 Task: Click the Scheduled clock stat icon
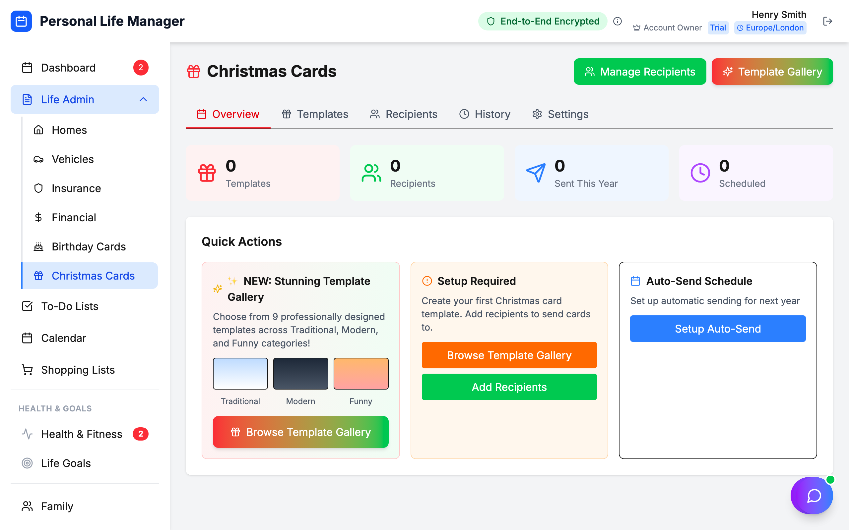700,173
